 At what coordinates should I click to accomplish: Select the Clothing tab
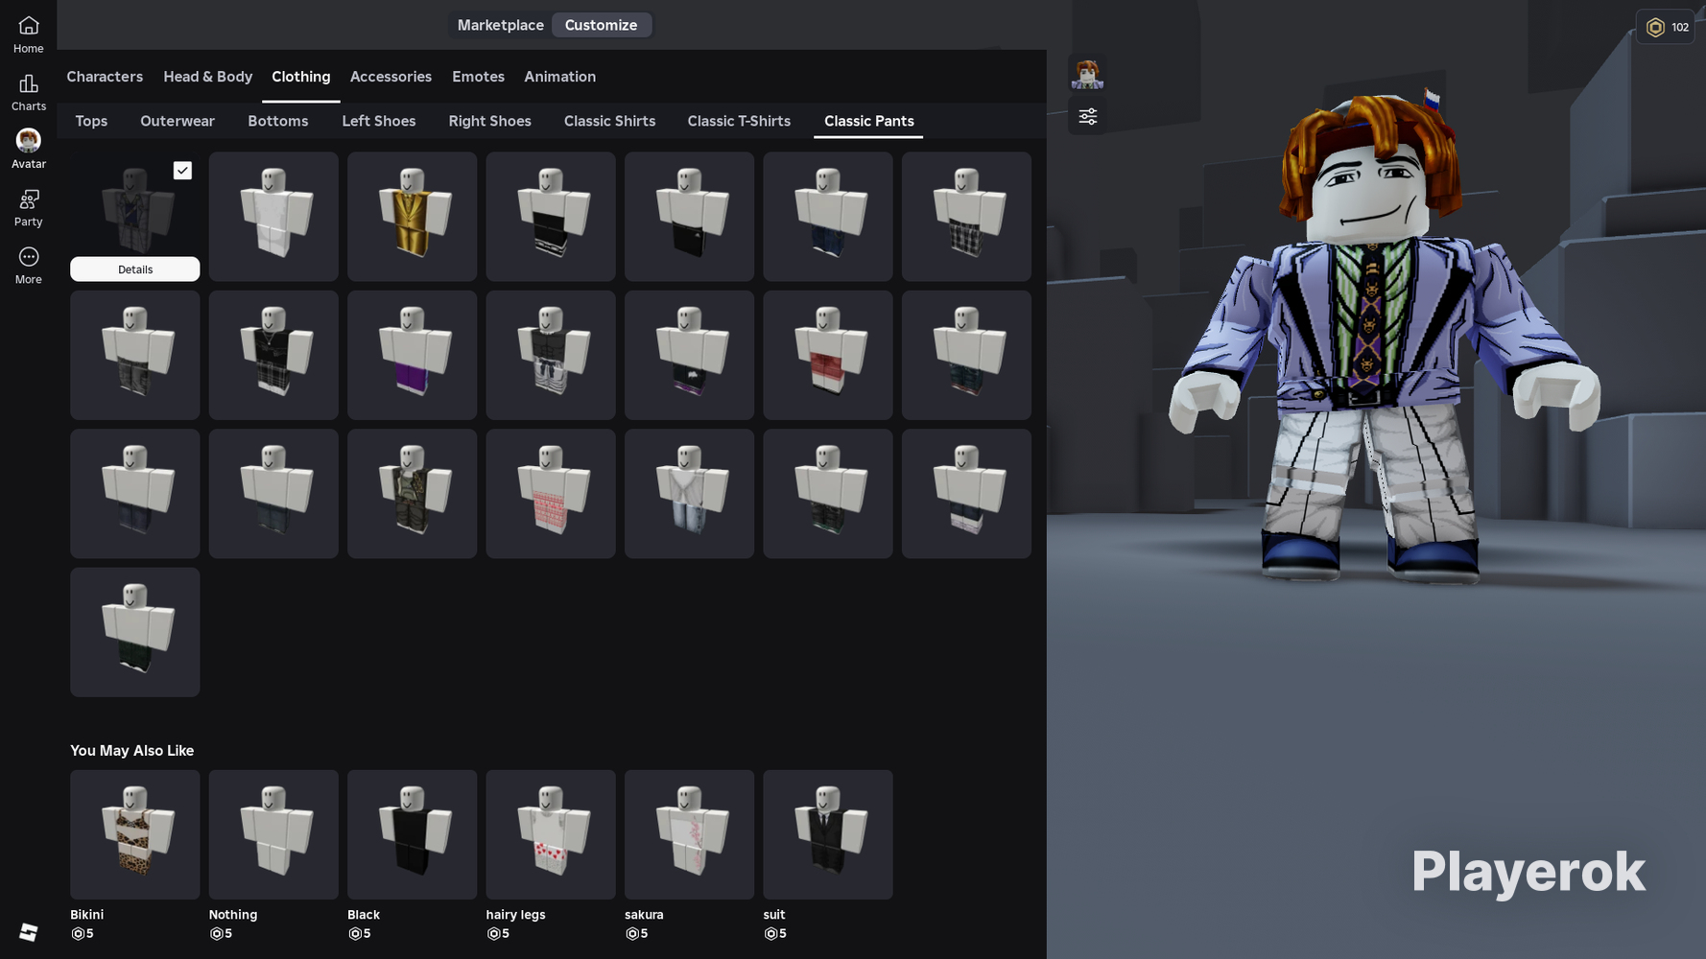[301, 77]
